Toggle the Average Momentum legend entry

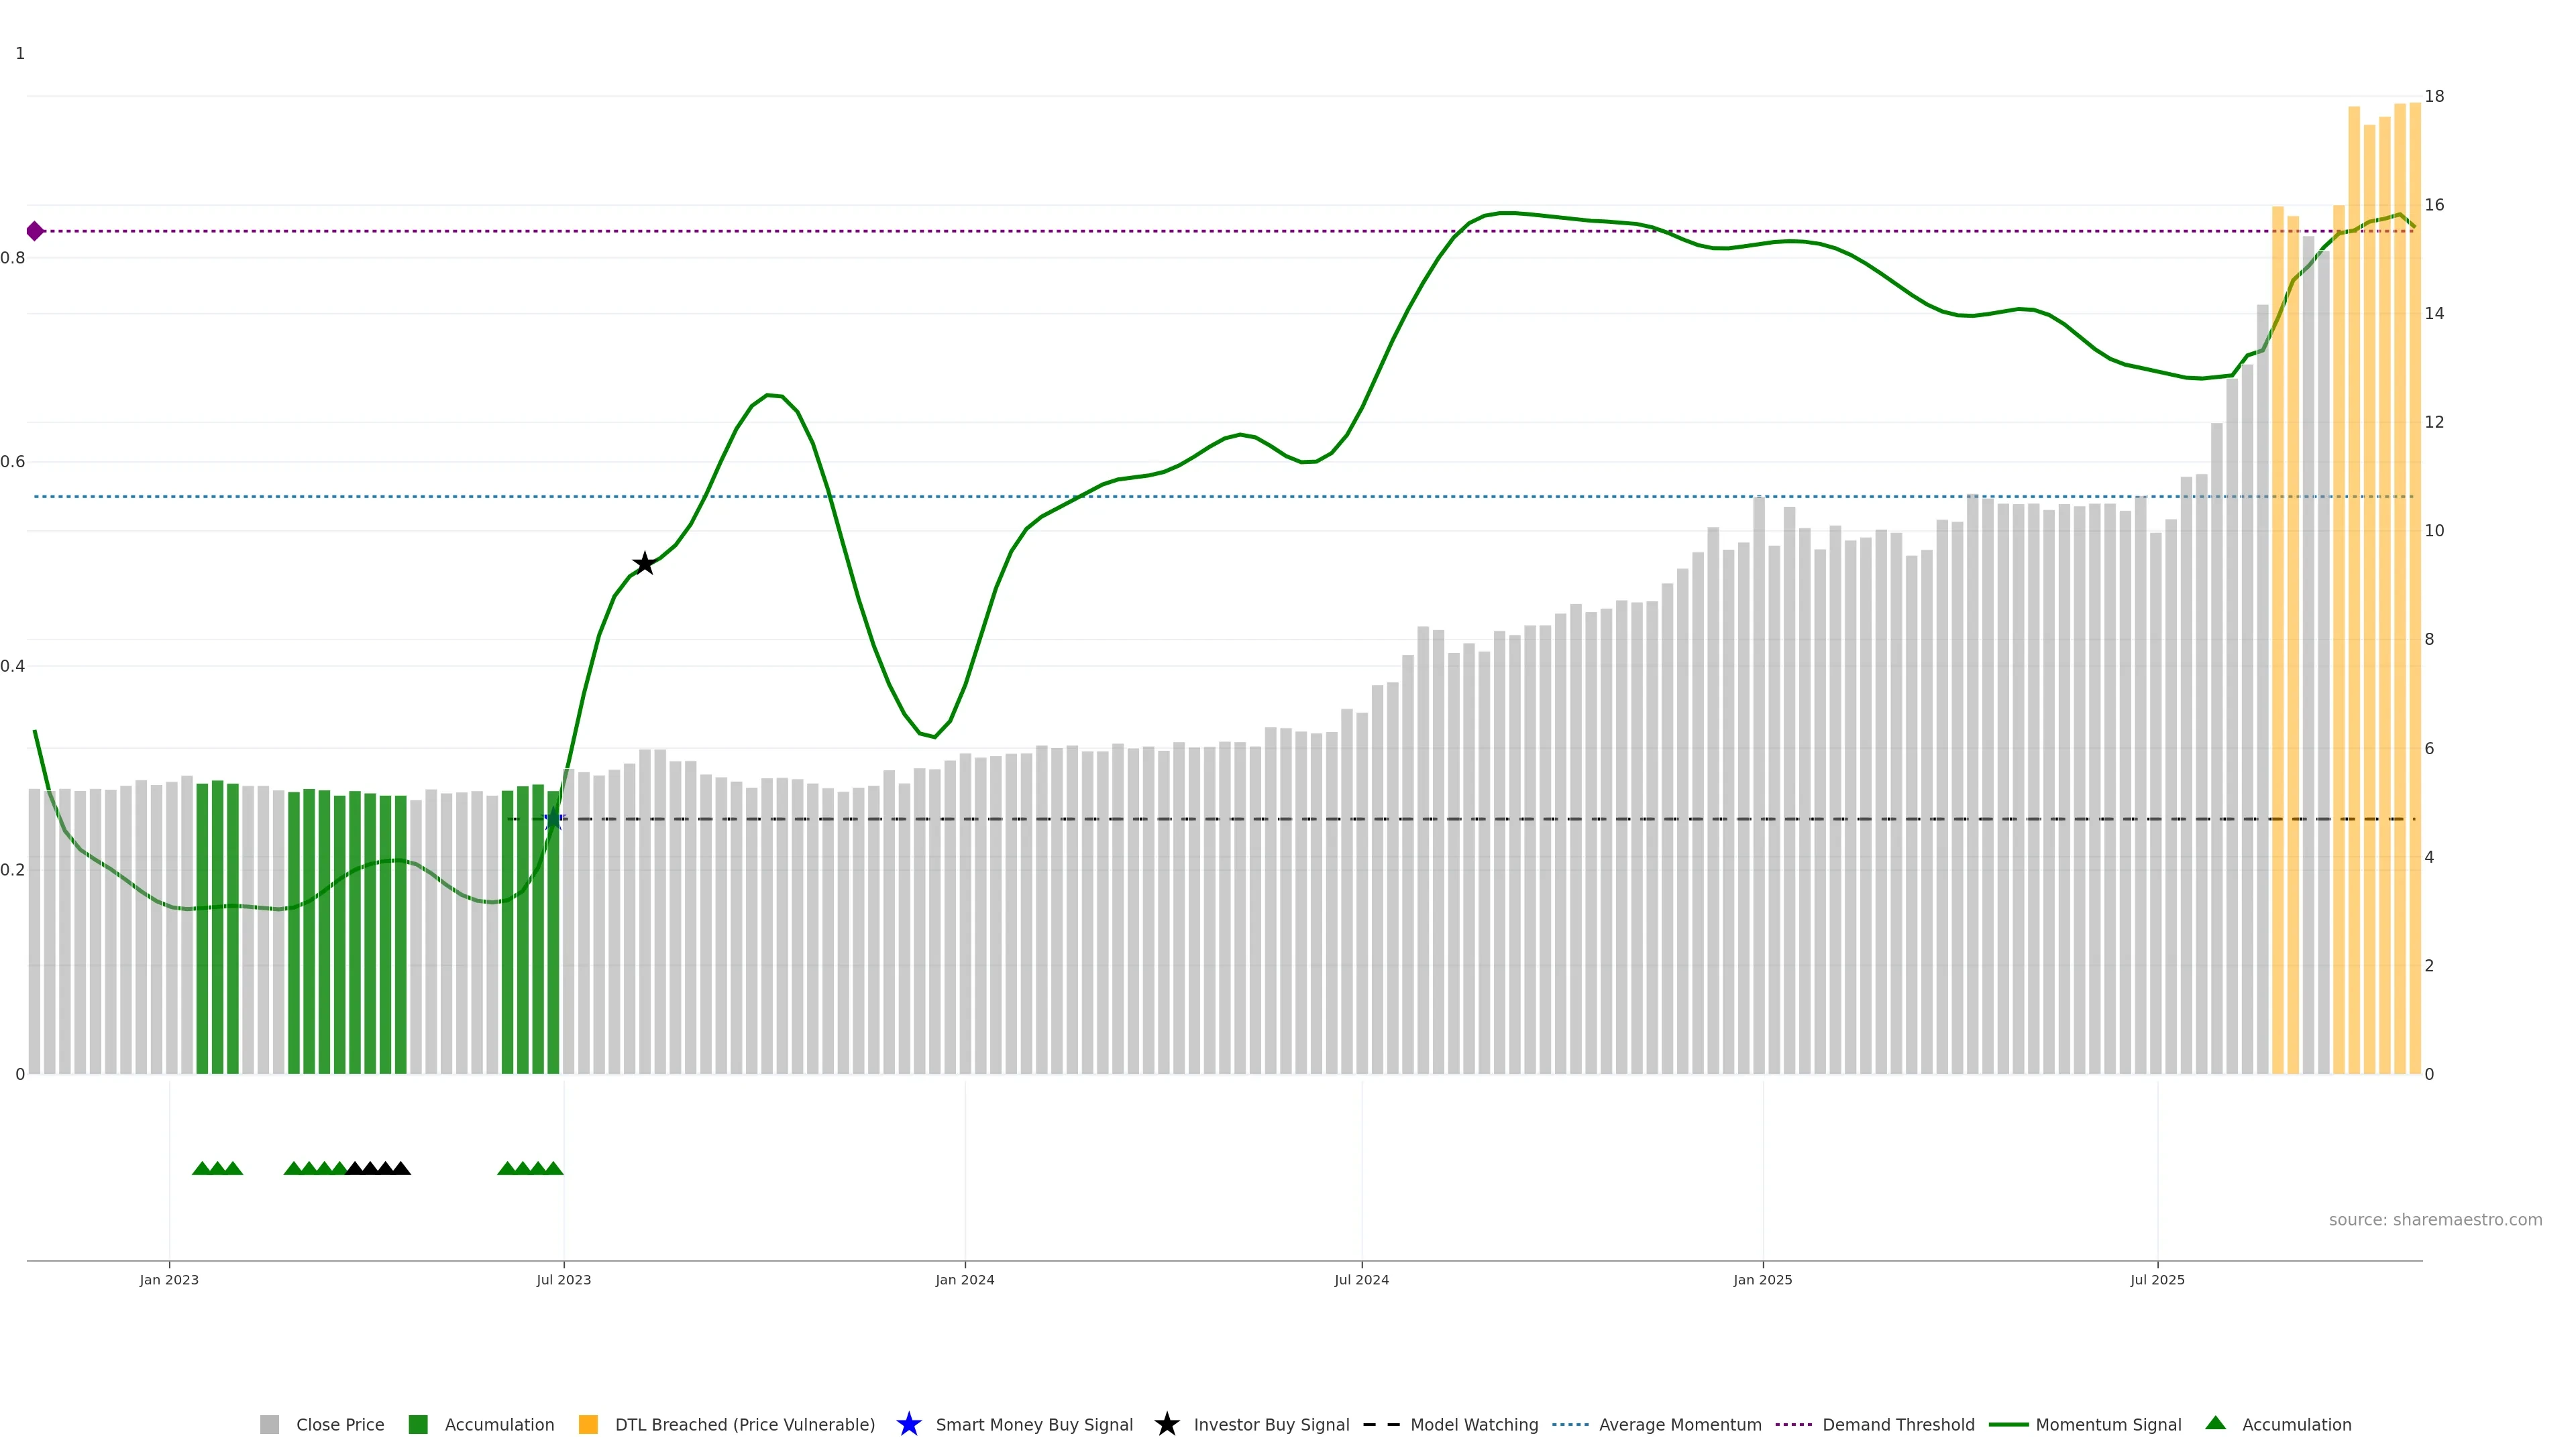click(x=1679, y=1424)
